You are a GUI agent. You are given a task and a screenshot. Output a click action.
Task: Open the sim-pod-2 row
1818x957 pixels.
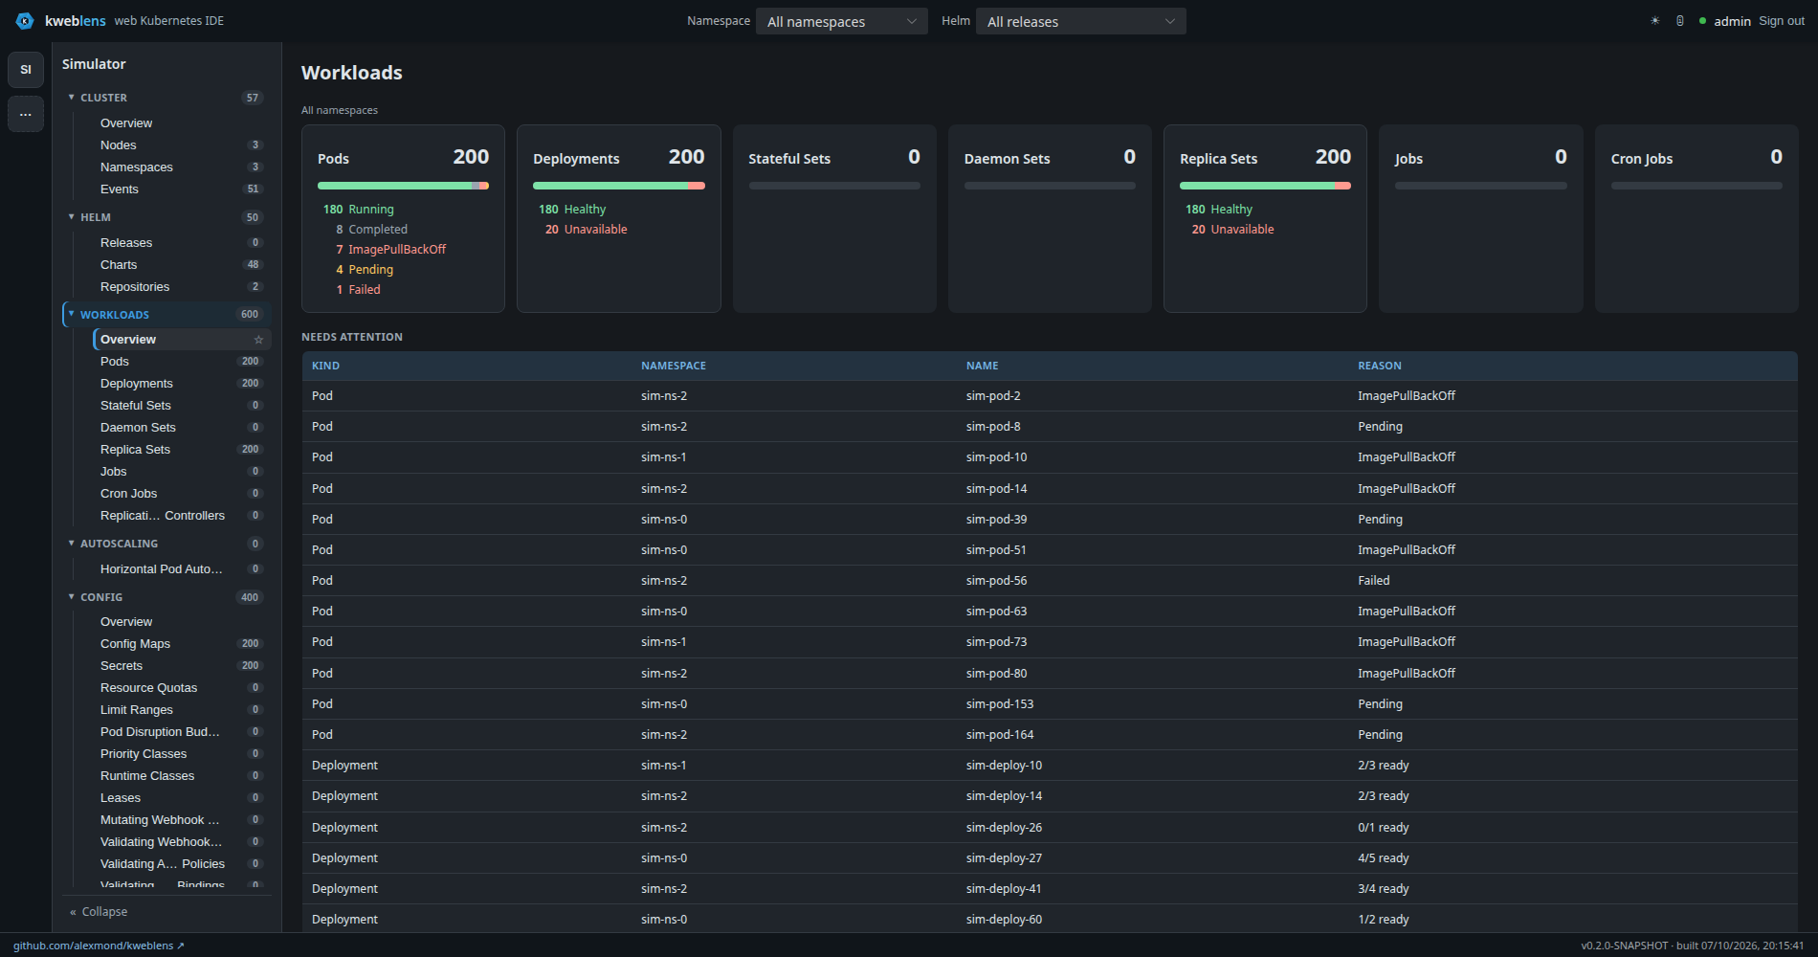tap(1050, 396)
